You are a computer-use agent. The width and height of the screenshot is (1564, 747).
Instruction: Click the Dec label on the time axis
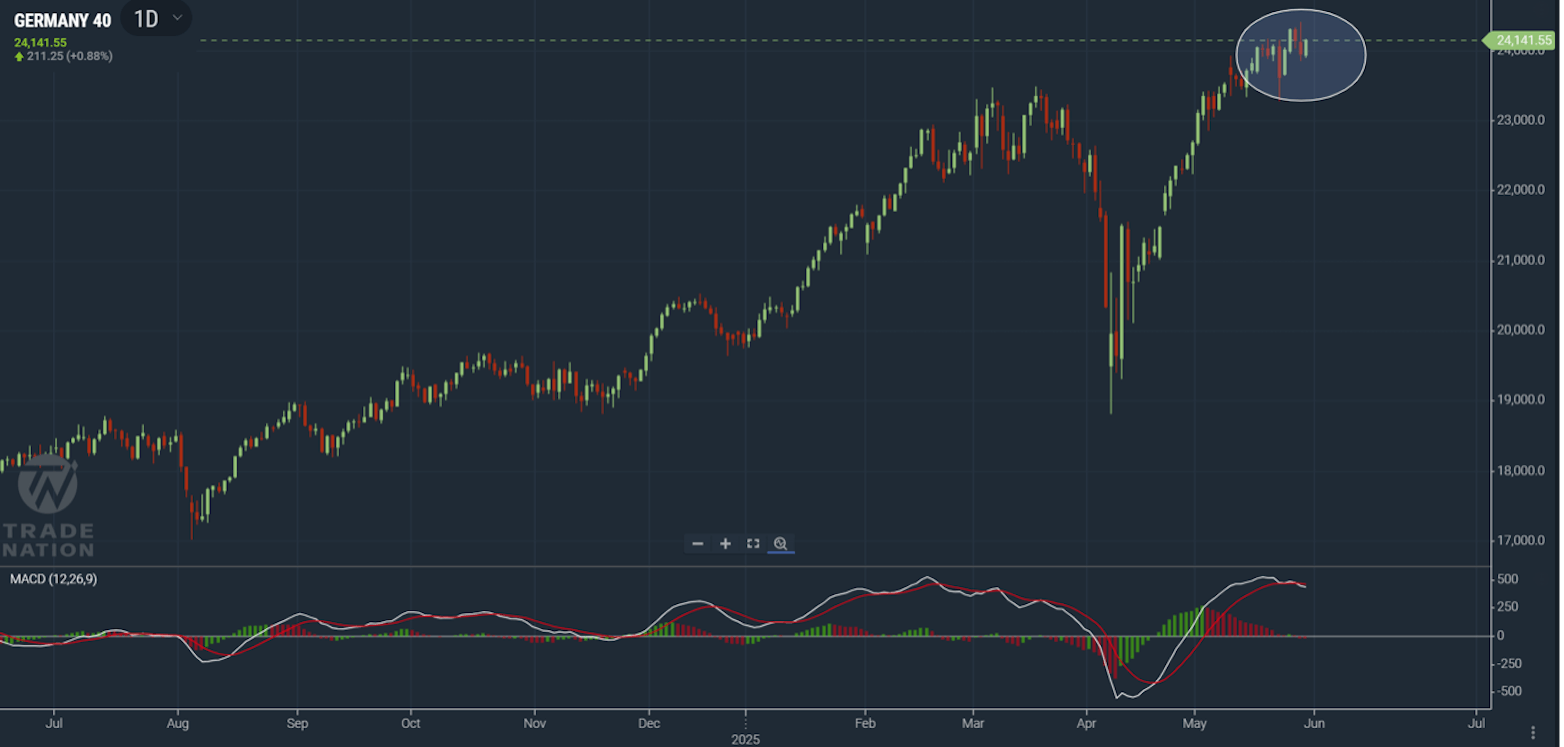click(x=649, y=723)
